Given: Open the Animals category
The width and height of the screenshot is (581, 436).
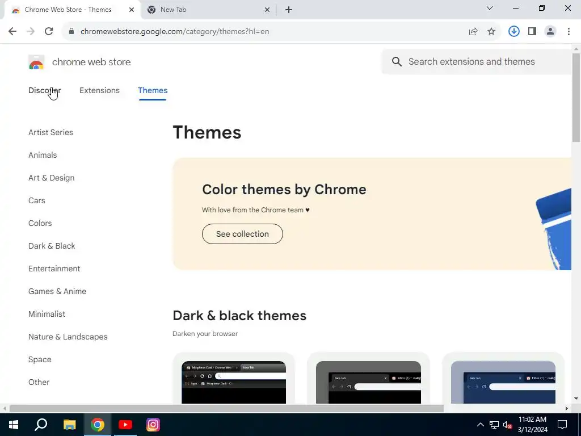Looking at the screenshot, I should coord(43,155).
